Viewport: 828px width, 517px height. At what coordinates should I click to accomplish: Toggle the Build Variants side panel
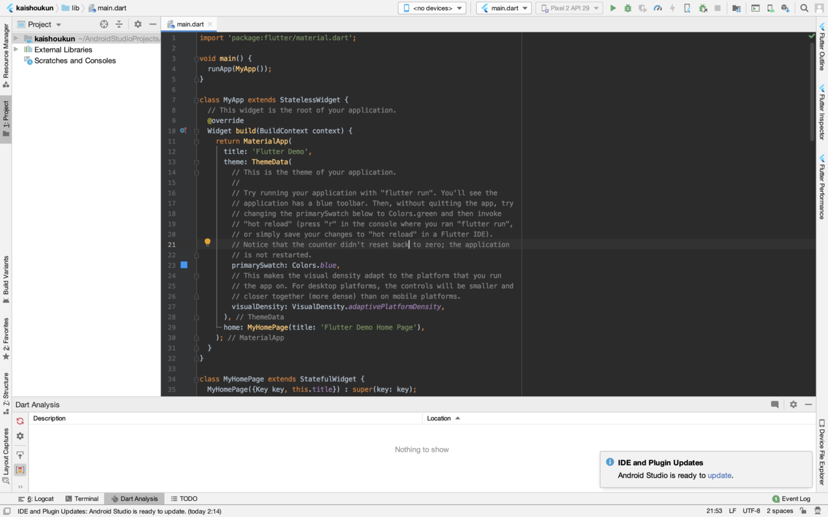tap(6, 280)
